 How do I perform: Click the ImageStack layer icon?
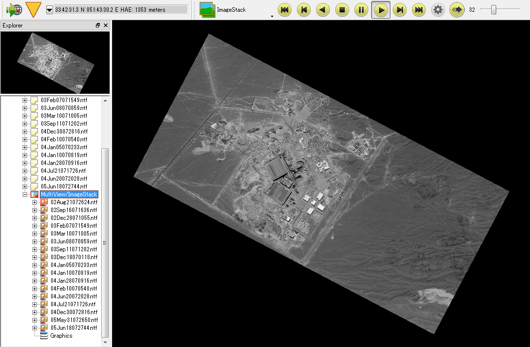tap(207, 9)
